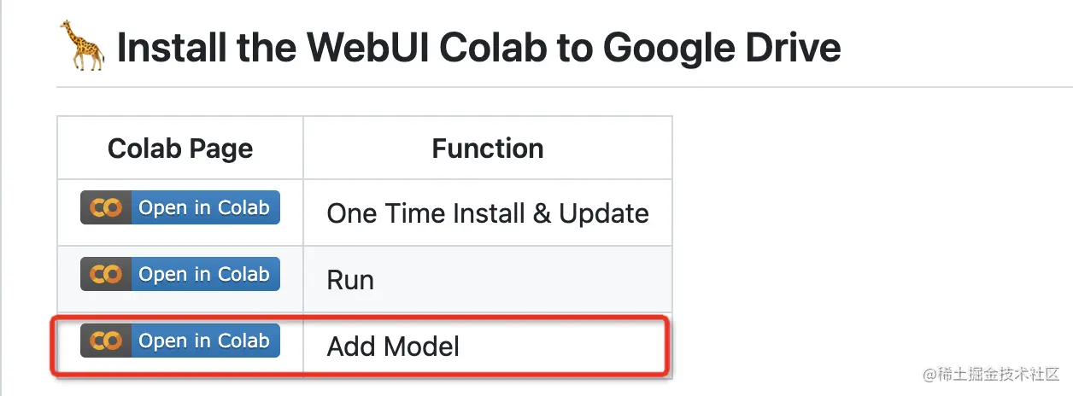The width and height of the screenshot is (1073, 396).
Task: Open the Run notebook in Colab
Action: (180, 274)
